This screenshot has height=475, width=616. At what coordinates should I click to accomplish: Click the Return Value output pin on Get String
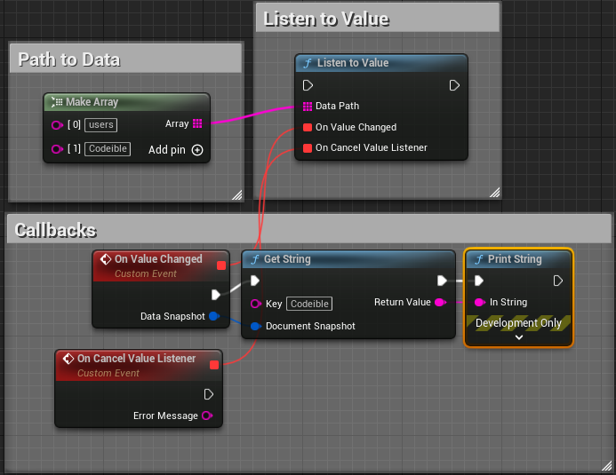pyautogui.click(x=440, y=302)
